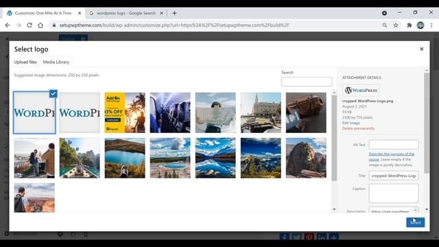Click the media grid scrollbar up arrow
This screenshot has width=439, height=247.
pos(334,93)
